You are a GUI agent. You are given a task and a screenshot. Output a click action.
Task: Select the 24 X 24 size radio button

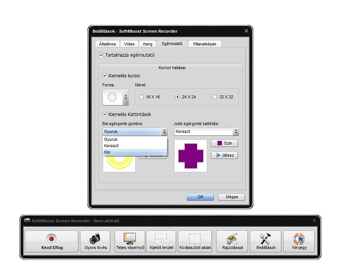click(x=177, y=97)
